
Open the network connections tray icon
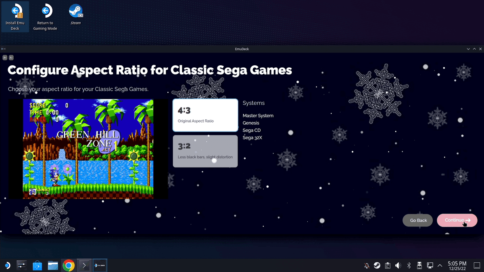coord(430,266)
